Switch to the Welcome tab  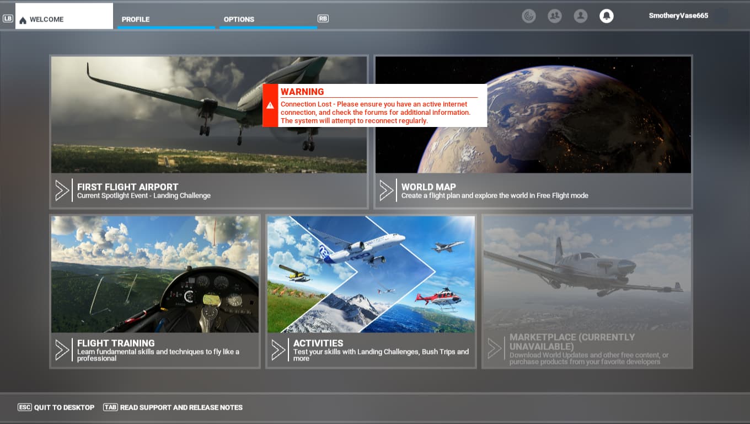pyautogui.click(x=64, y=17)
